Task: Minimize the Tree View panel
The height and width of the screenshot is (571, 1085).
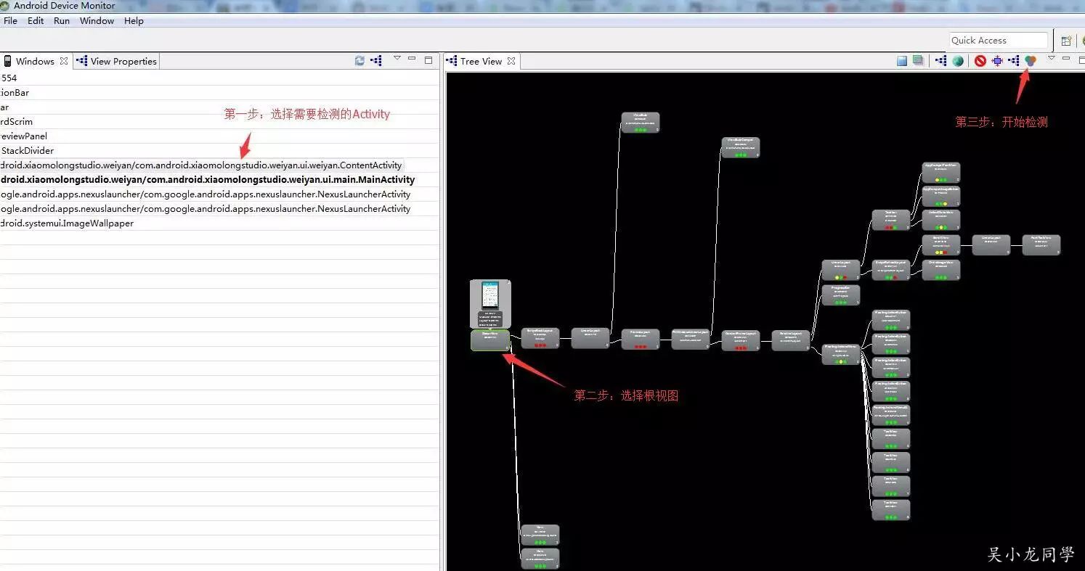Action: (1066, 58)
